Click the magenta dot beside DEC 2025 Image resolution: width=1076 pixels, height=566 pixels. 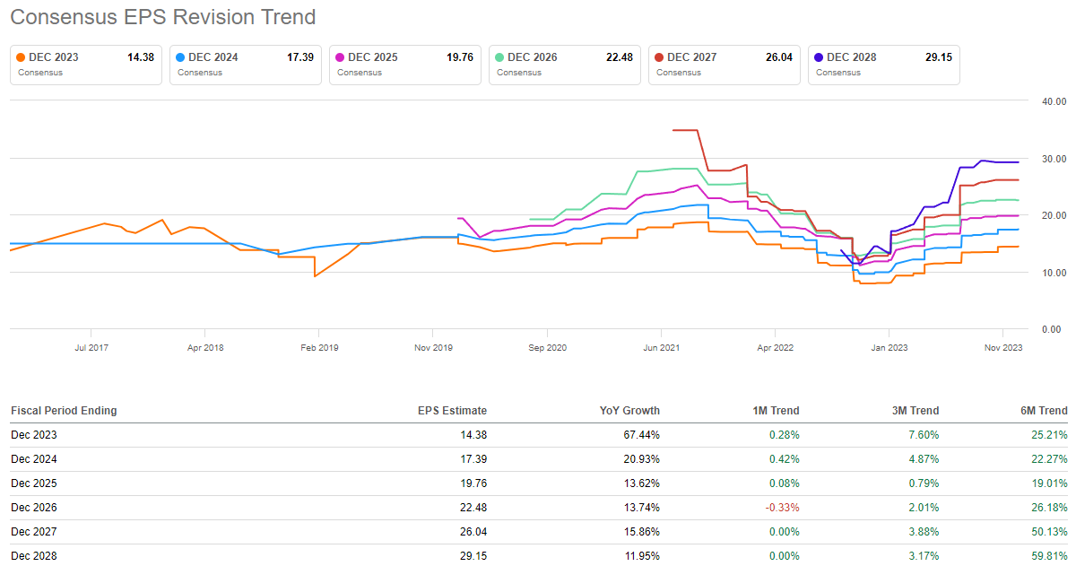tap(341, 57)
